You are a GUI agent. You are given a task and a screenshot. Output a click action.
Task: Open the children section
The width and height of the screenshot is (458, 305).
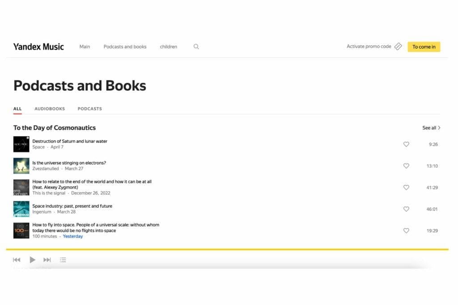pos(169,46)
